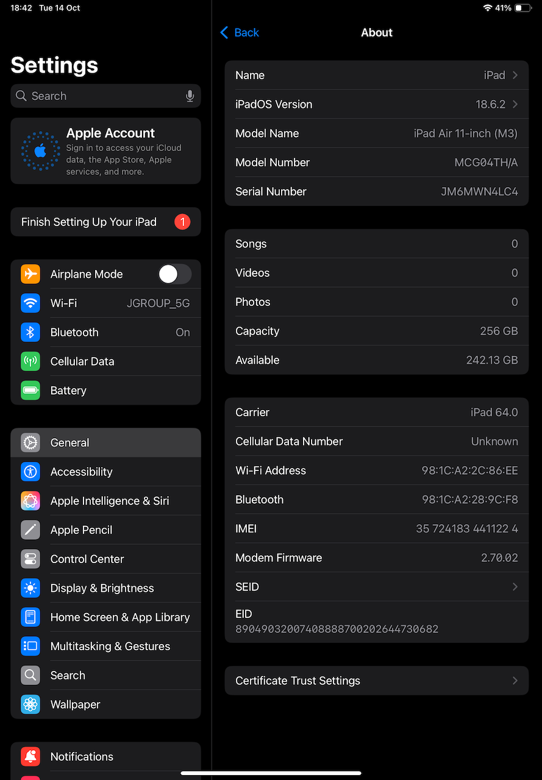Open Accessibility via its icon
The height and width of the screenshot is (780, 542).
[x=30, y=472]
